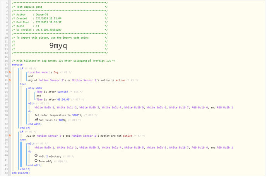
Task: Click 'White Bulb 7' on line 28
Action: pos(179,108)
